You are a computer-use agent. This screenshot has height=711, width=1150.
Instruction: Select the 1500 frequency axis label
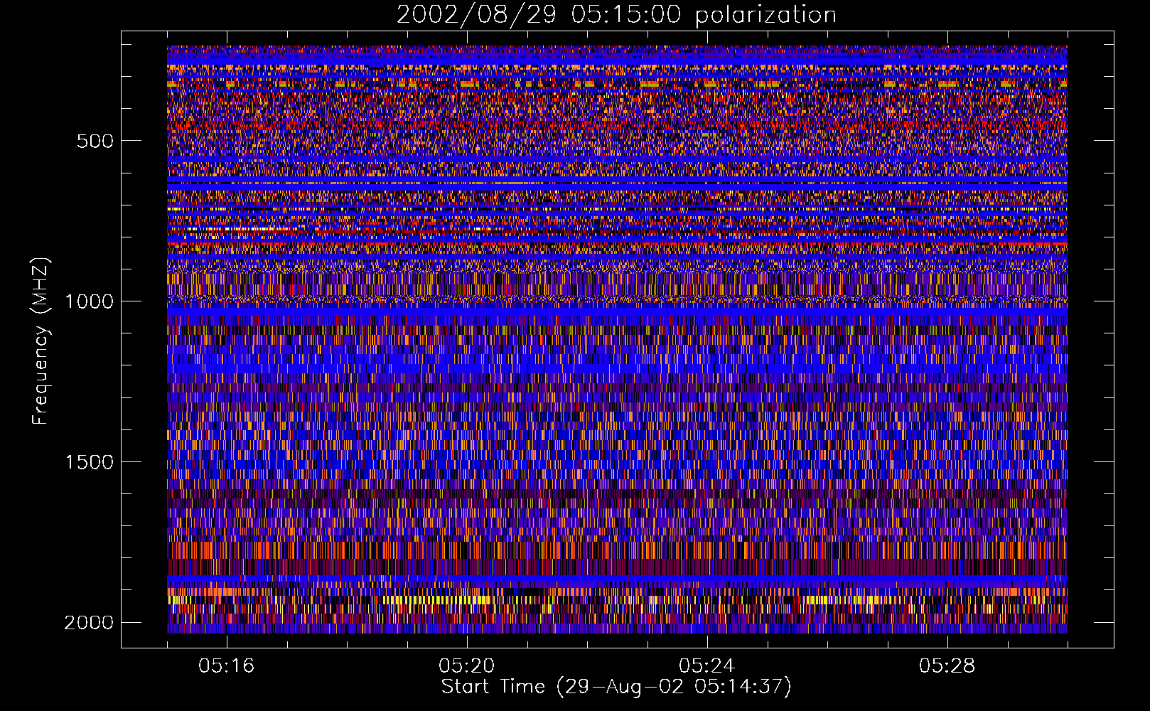89,462
